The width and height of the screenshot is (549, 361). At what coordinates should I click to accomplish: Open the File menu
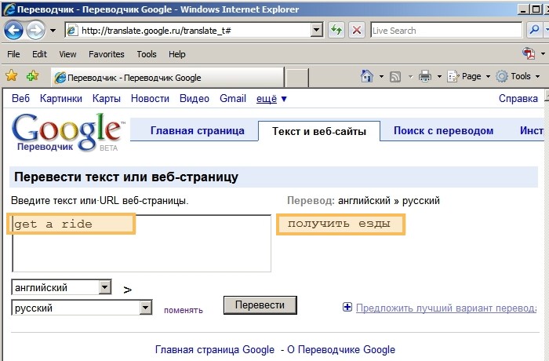point(13,54)
